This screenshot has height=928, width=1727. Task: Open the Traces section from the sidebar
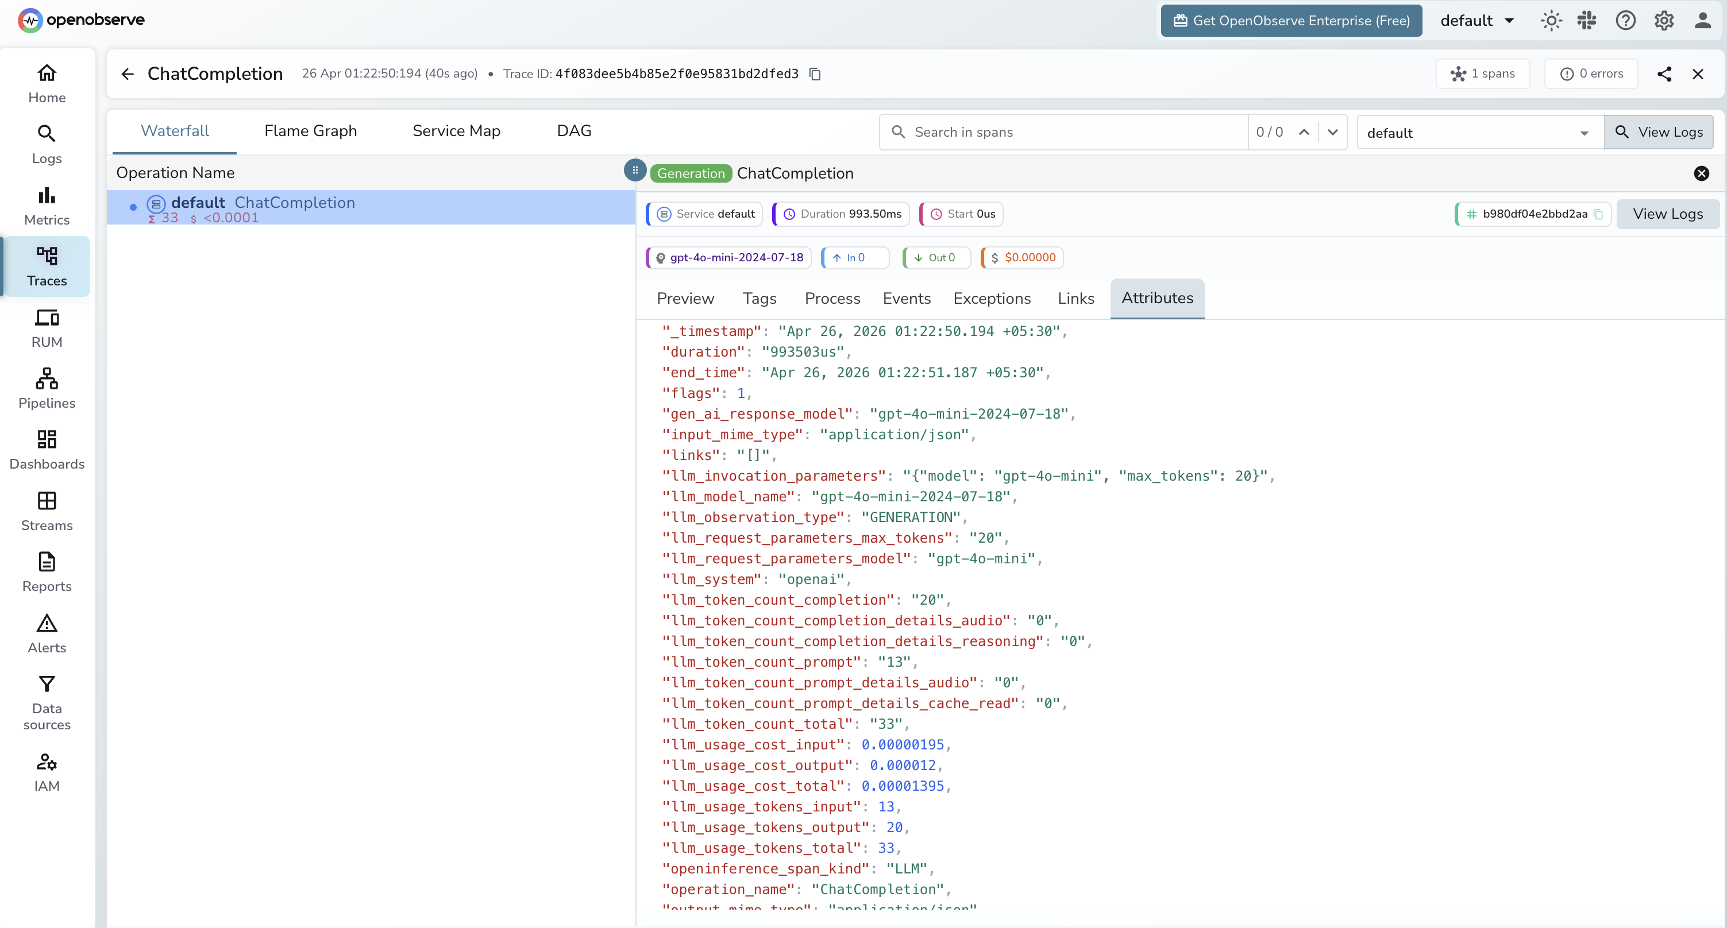tap(47, 266)
